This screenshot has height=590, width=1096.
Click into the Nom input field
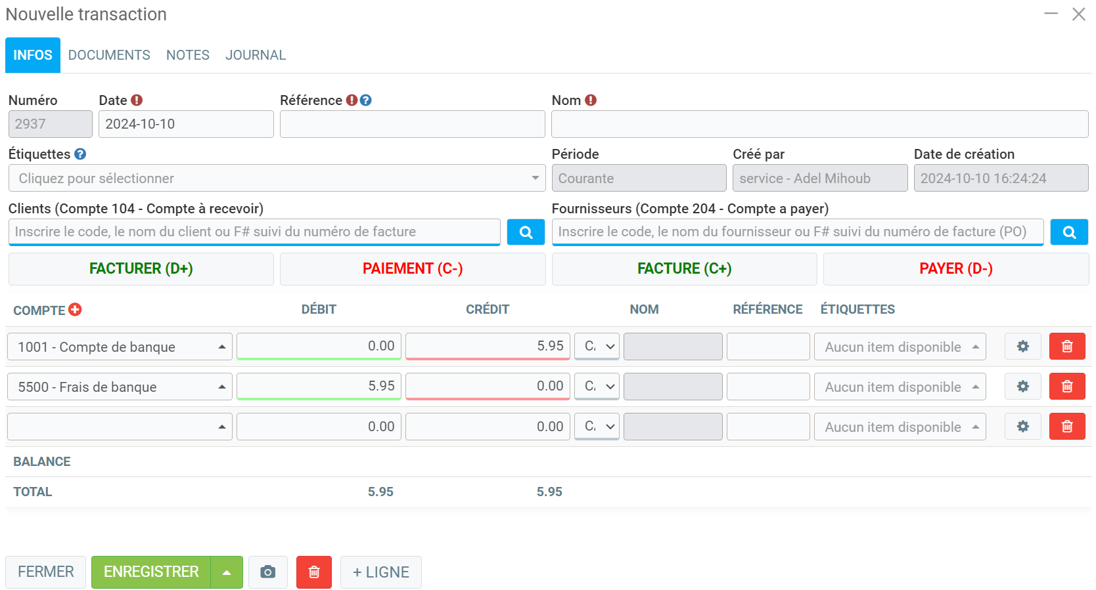tap(819, 125)
